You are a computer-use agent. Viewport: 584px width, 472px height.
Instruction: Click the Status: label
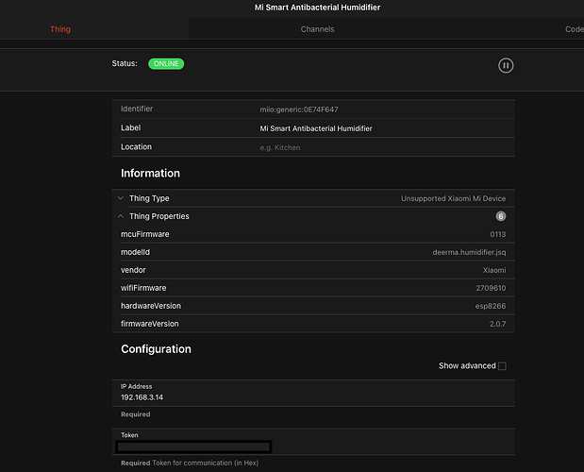[x=125, y=63]
